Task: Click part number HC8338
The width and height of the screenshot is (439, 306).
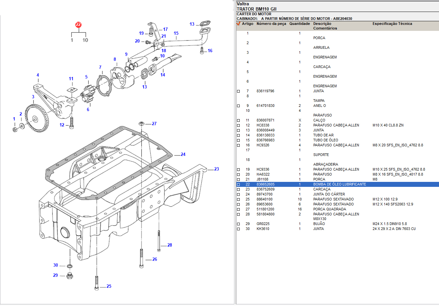Action: click(x=263, y=125)
